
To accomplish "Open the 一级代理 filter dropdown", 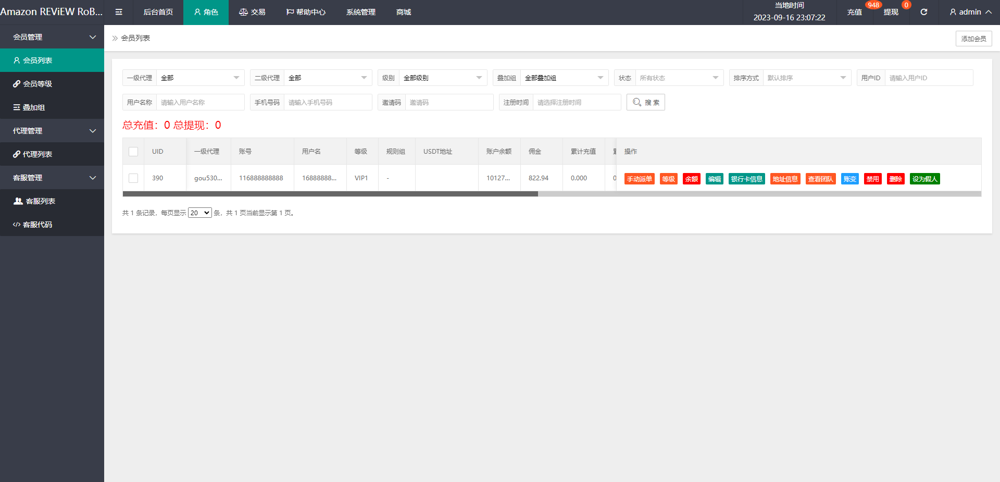I will click(x=200, y=78).
